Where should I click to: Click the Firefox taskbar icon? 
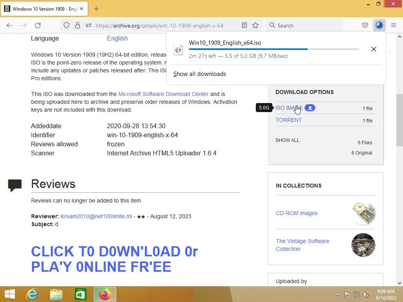(105, 294)
